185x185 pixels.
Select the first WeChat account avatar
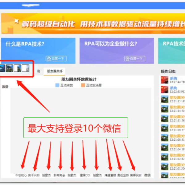[2, 68]
